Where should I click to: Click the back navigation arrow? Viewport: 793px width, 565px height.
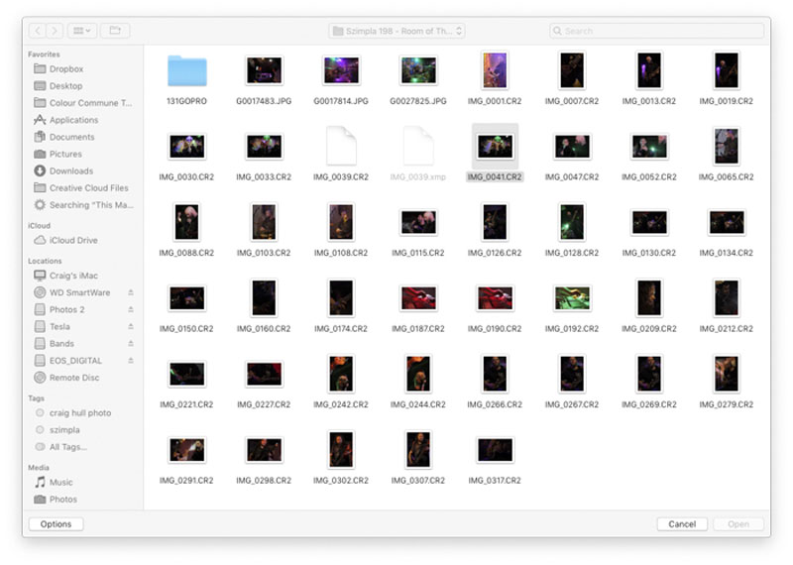[x=38, y=31]
